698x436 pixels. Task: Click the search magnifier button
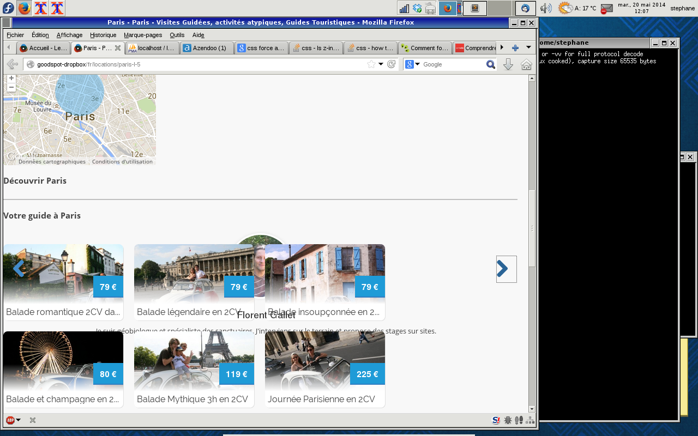[x=491, y=64]
